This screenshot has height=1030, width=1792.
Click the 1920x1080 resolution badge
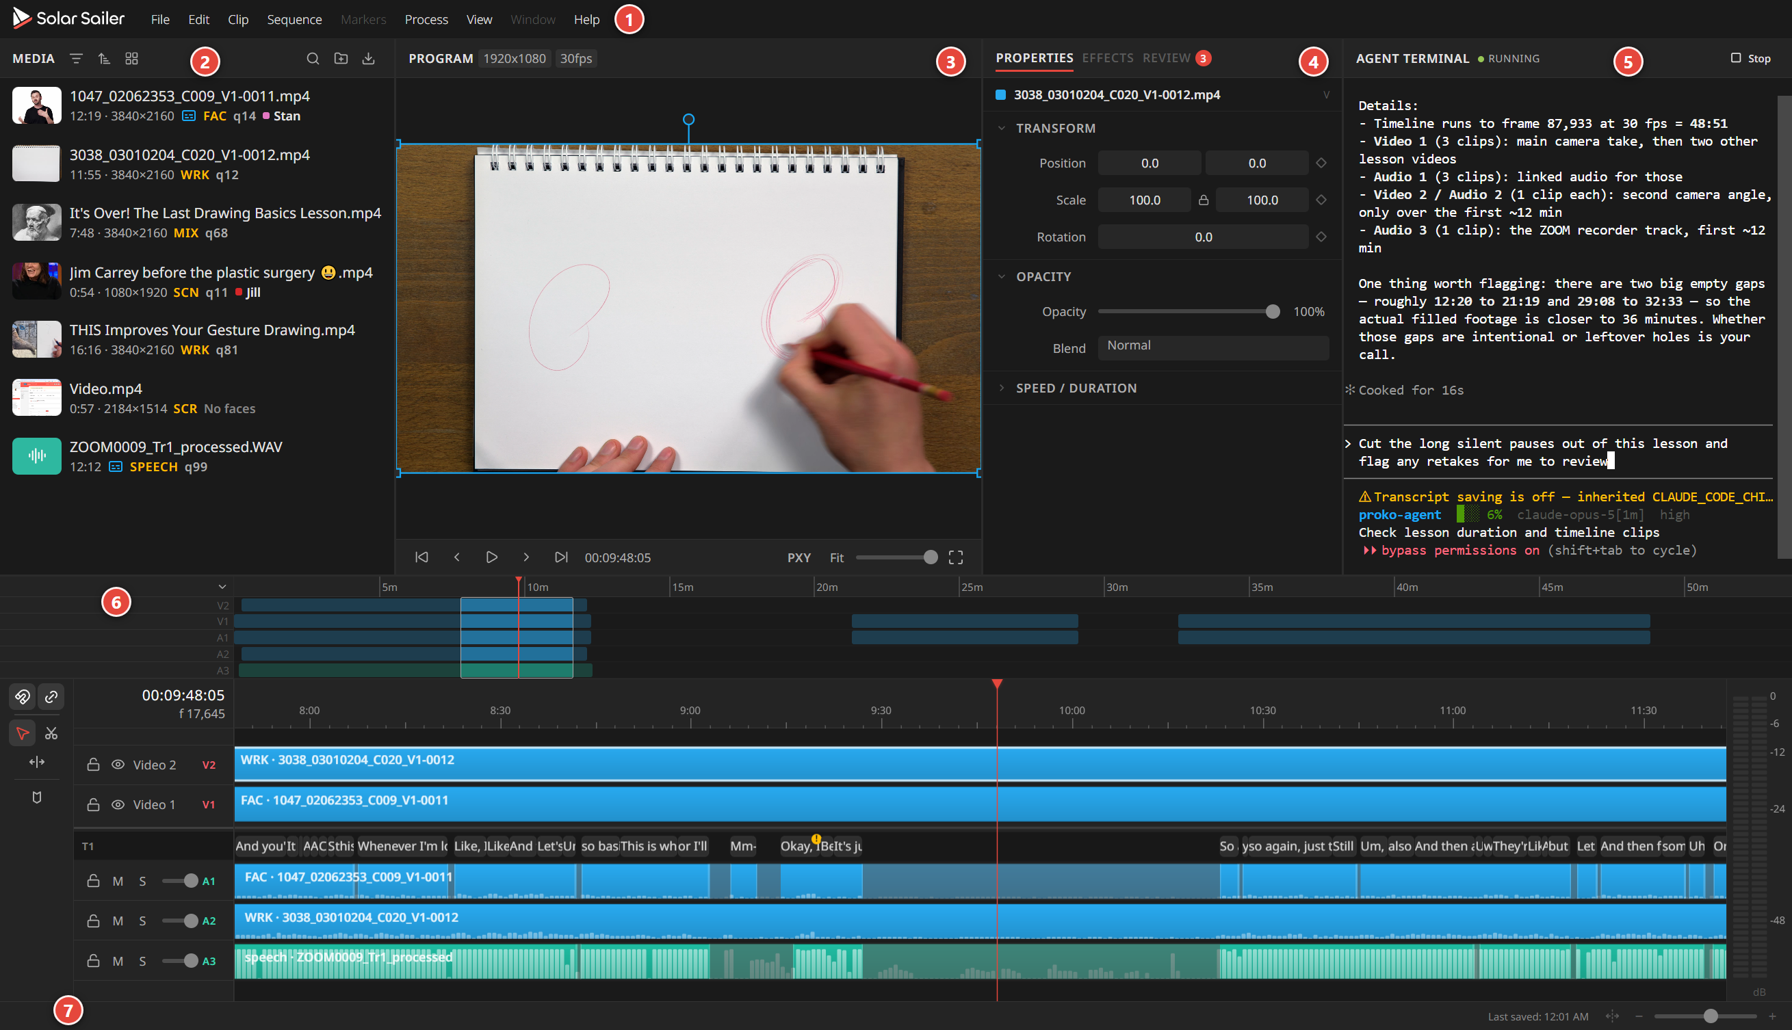click(515, 59)
